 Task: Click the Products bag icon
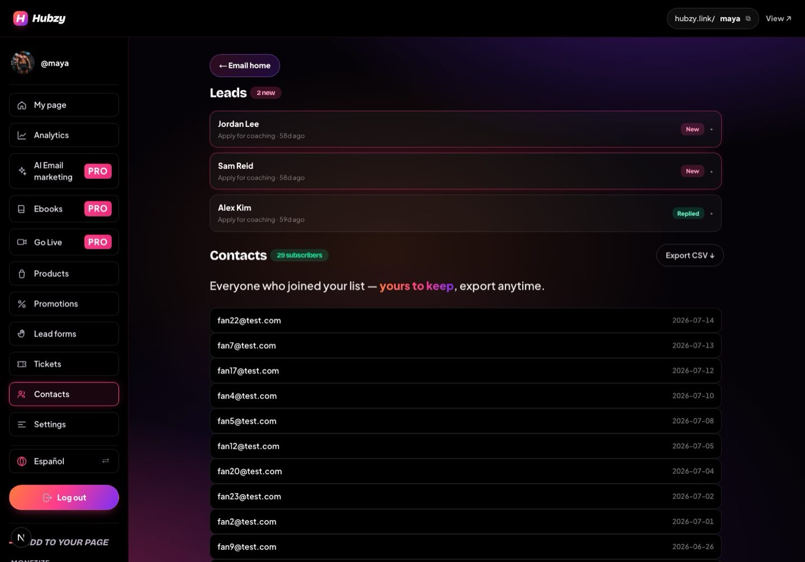(22, 274)
